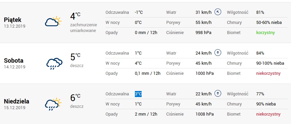The width and height of the screenshot is (291, 124).
Task: Click the rain with sun icon for Niedziela
Action: [53, 104]
